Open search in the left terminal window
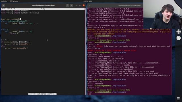 coord(67,5)
